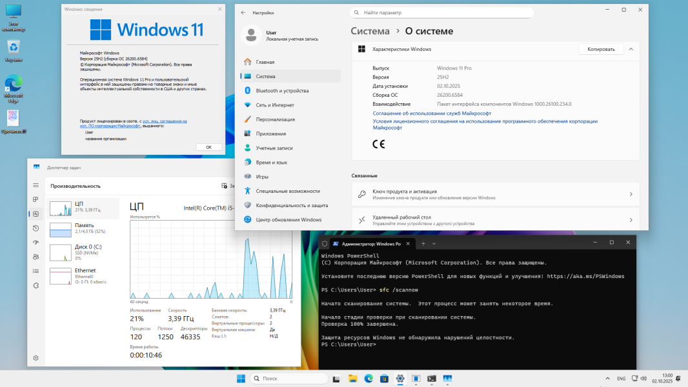Open the Recycle Bin on desktop
The width and height of the screenshot is (688, 387).
[13, 49]
